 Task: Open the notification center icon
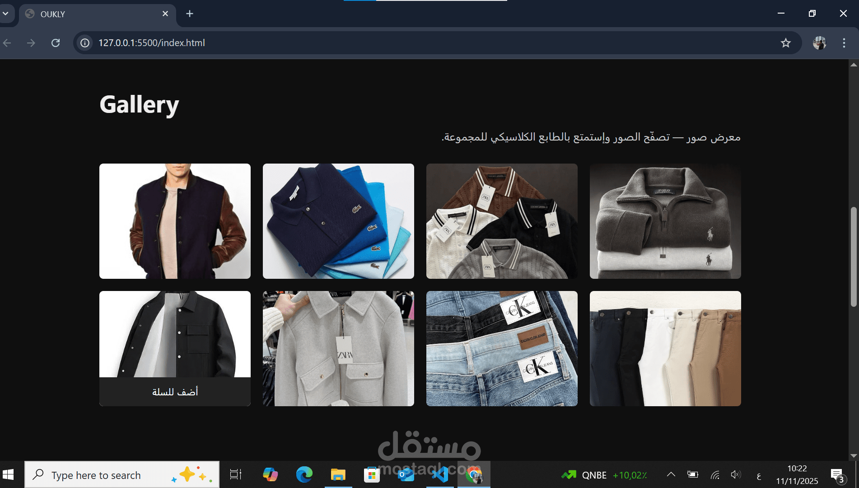pos(838,475)
